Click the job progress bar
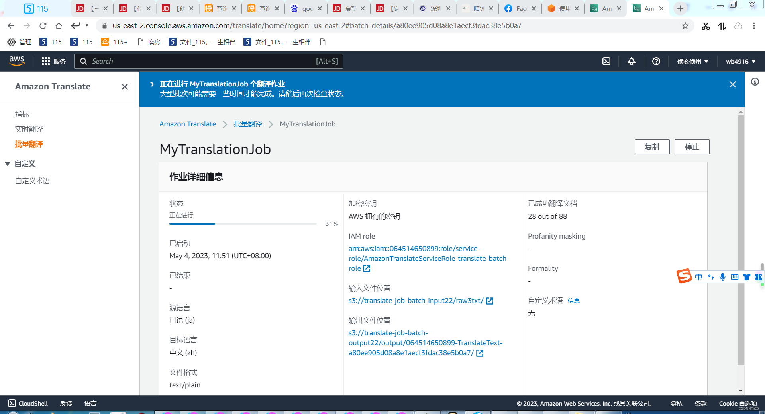This screenshot has width=765, height=414. [243, 224]
